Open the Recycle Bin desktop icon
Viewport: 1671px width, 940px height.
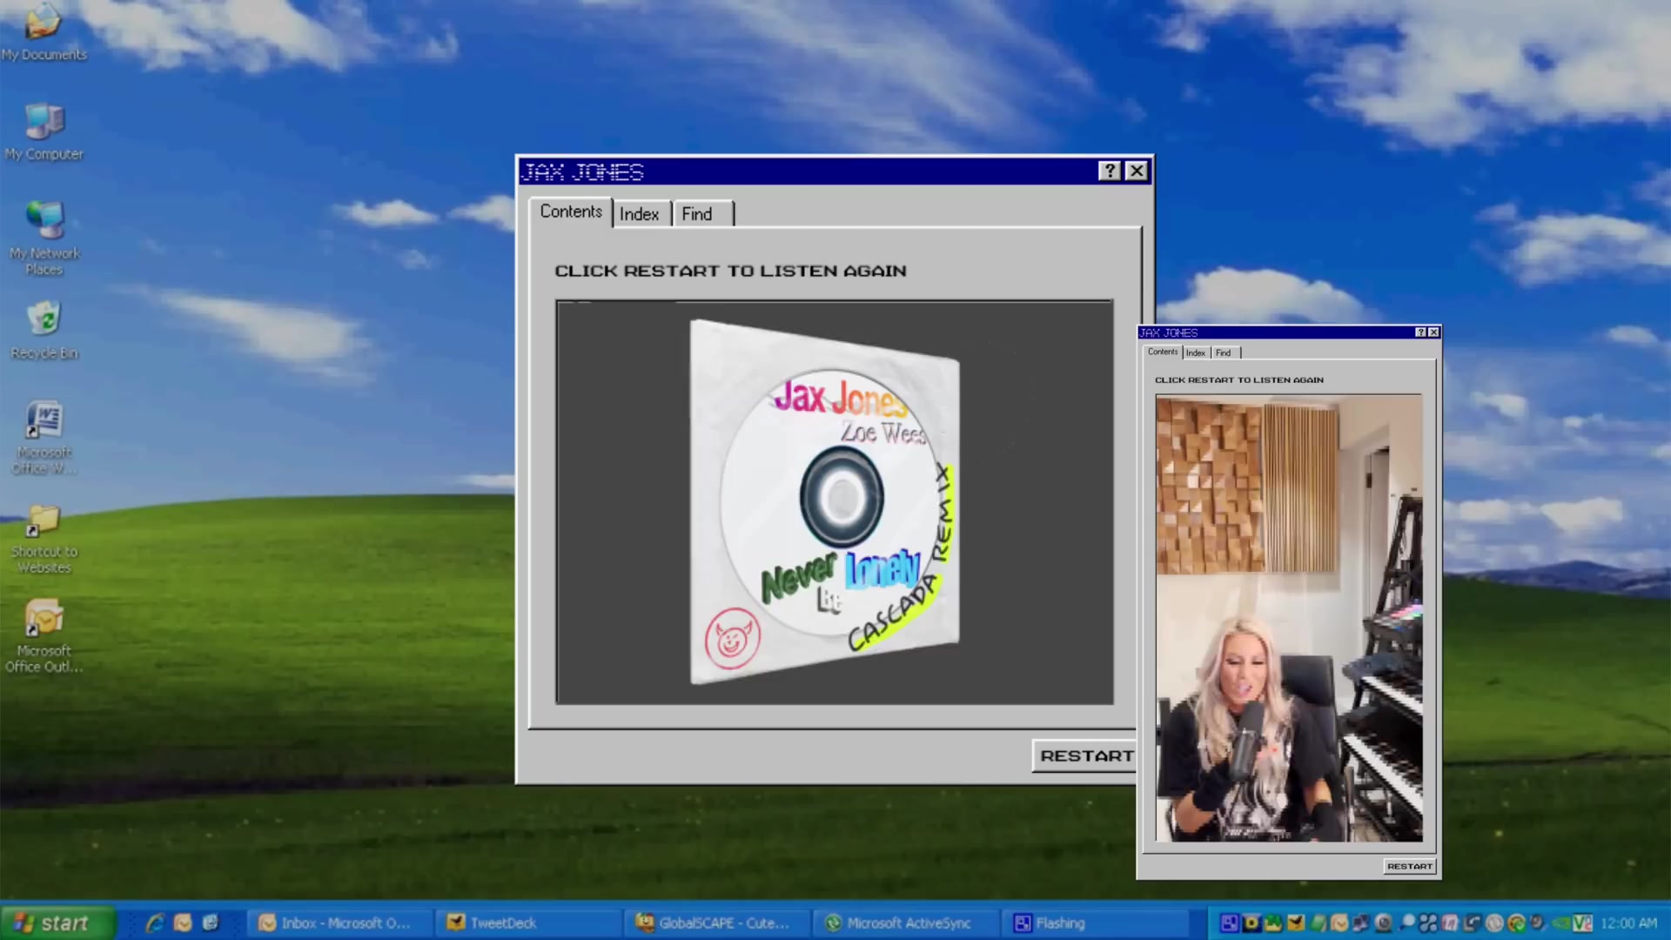pos(44,329)
